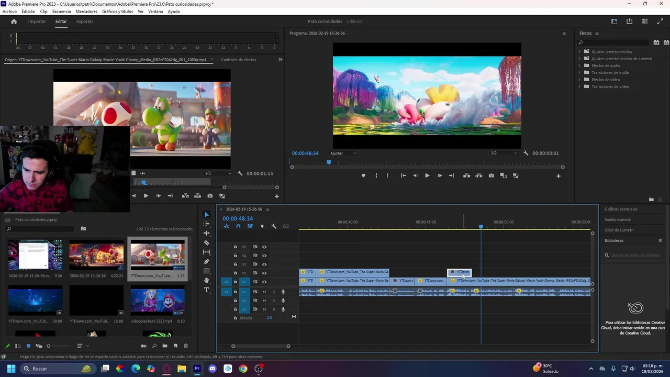Image resolution: width=670 pixels, height=377 pixels.
Task: Play clip in Source monitor
Action: pyautogui.click(x=146, y=196)
